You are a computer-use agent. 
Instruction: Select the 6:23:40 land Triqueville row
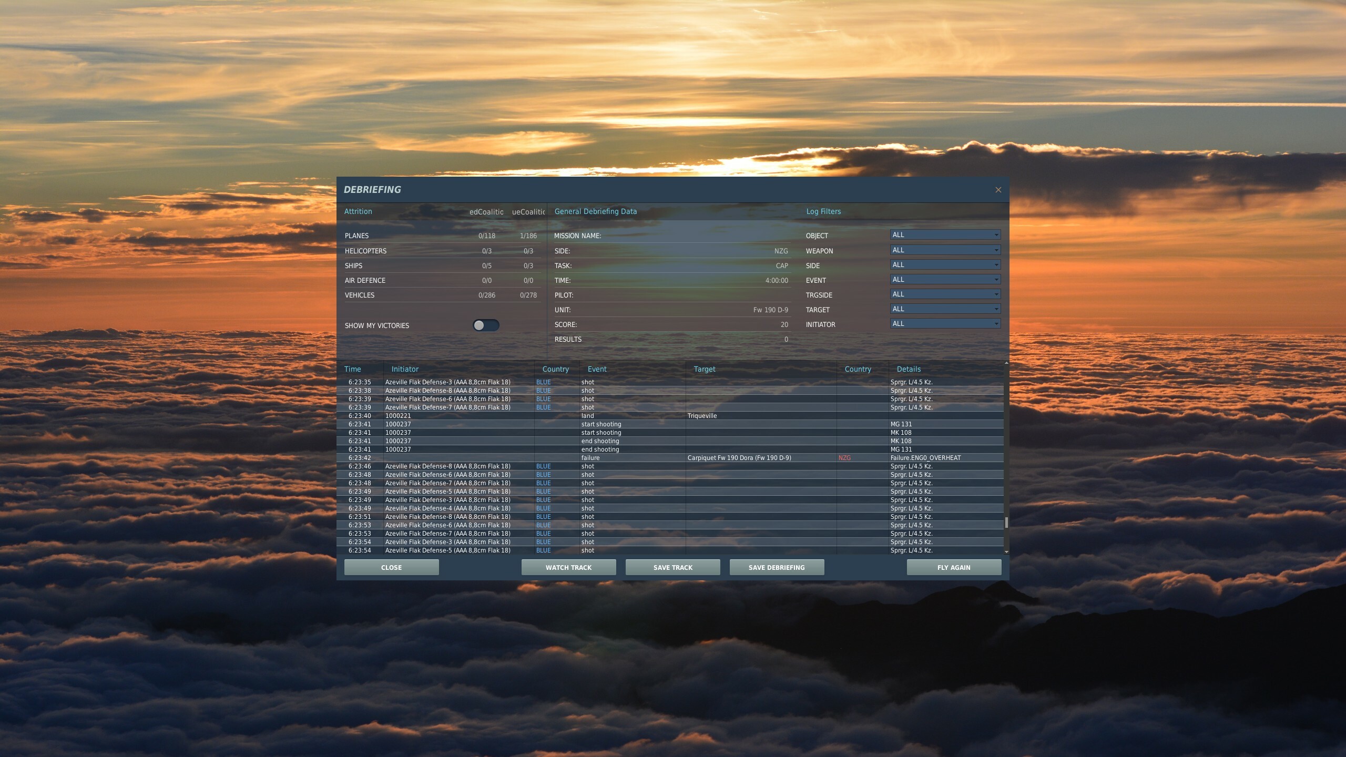(670, 416)
